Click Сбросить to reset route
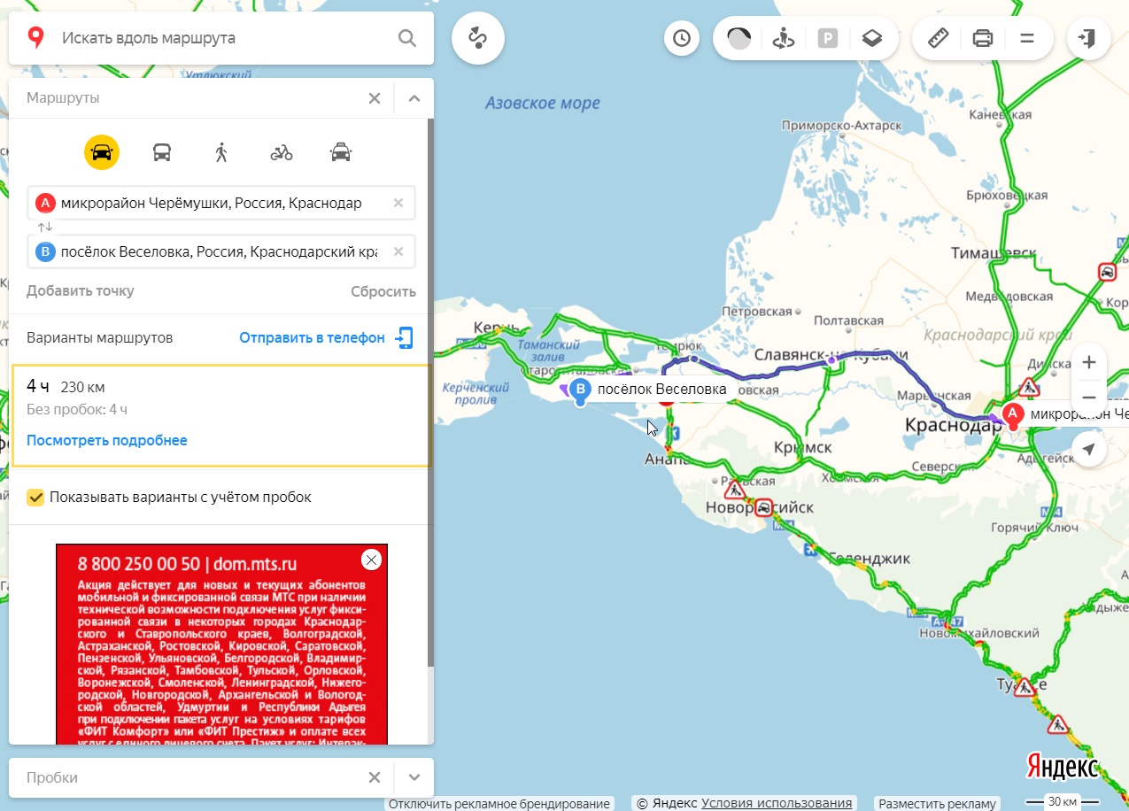This screenshot has height=811, width=1129. click(383, 291)
